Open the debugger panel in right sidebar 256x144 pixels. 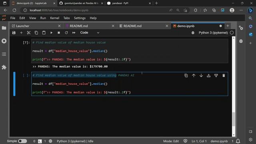[x=241, y=41]
